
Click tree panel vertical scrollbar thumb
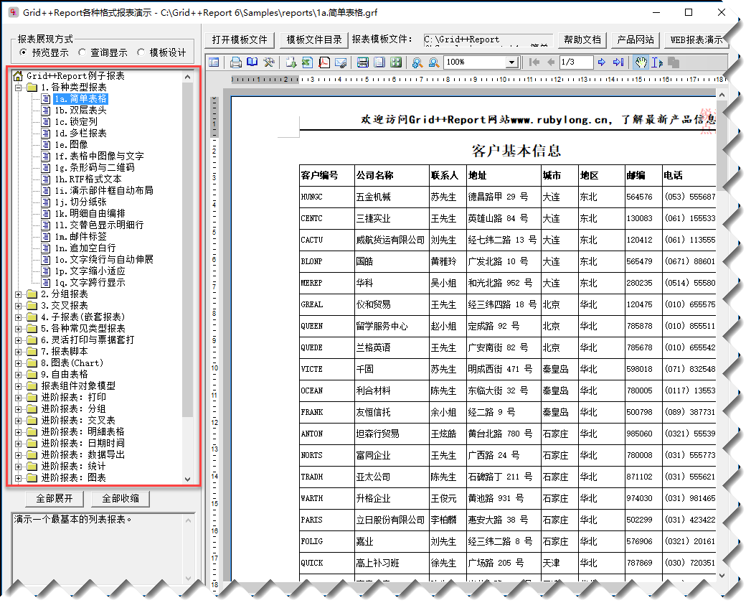(187, 249)
